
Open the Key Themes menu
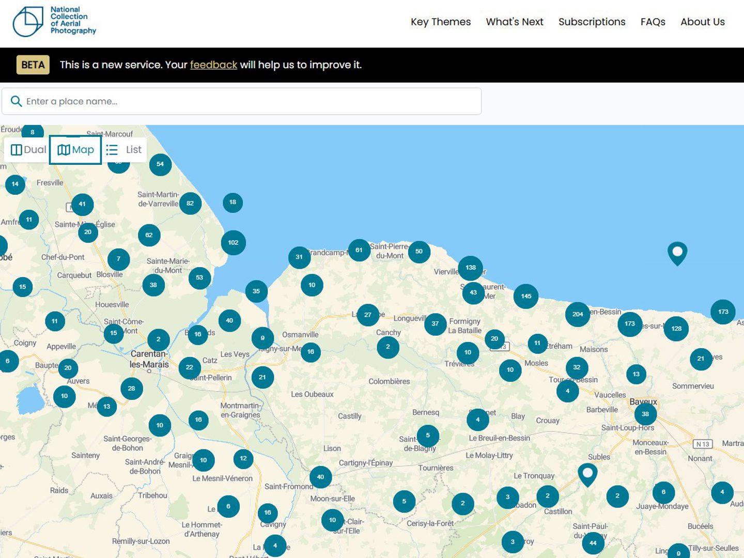(x=440, y=22)
